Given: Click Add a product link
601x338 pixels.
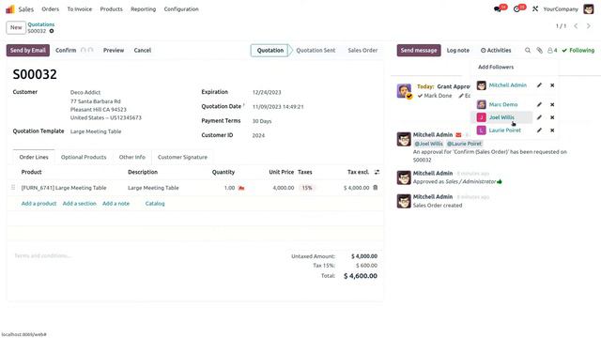Looking at the screenshot, I should (x=39, y=204).
